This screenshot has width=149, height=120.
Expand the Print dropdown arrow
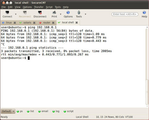(x=61, y=14)
